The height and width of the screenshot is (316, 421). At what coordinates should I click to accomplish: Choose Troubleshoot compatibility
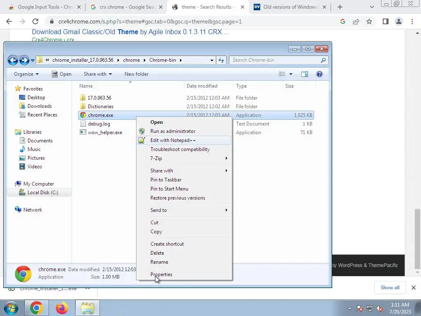pyautogui.click(x=184, y=149)
